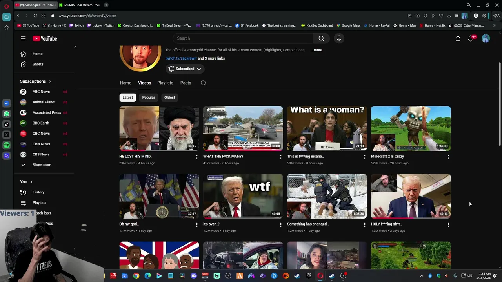502x282 pixels.
Task: Play the Minecraft 2 Is Crazy thumbnail
Action: 411,128
